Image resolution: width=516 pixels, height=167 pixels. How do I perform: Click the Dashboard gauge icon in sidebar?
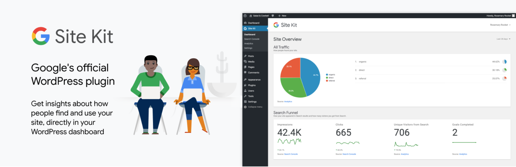pos(245,23)
